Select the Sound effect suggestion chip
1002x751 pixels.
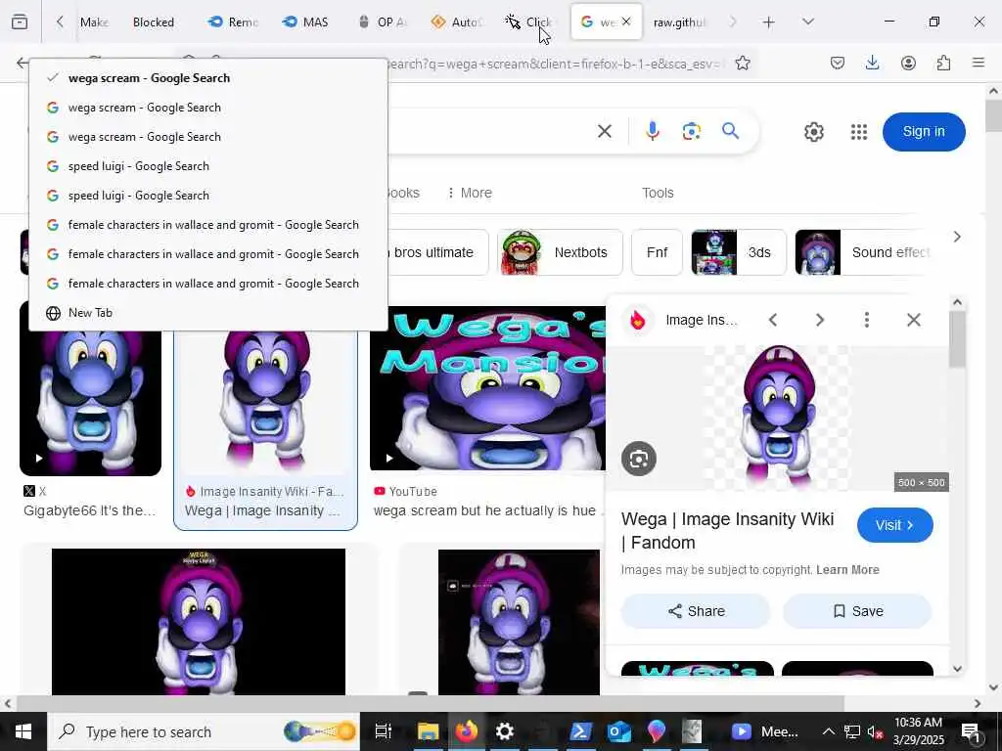(861, 252)
